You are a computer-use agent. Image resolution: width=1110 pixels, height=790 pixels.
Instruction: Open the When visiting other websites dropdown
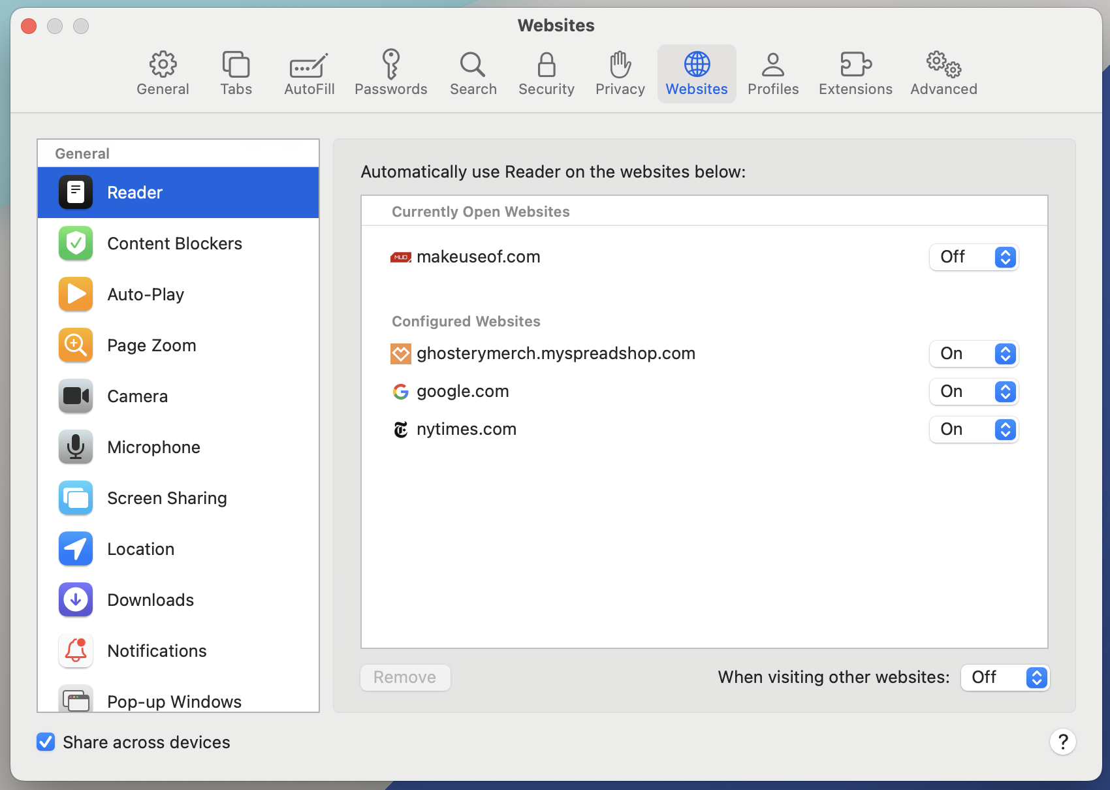click(1005, 677)
